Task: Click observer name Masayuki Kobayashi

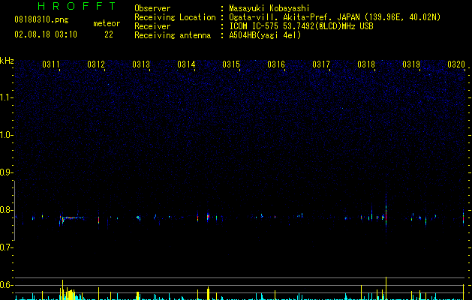Action: [x=269, y=8]
